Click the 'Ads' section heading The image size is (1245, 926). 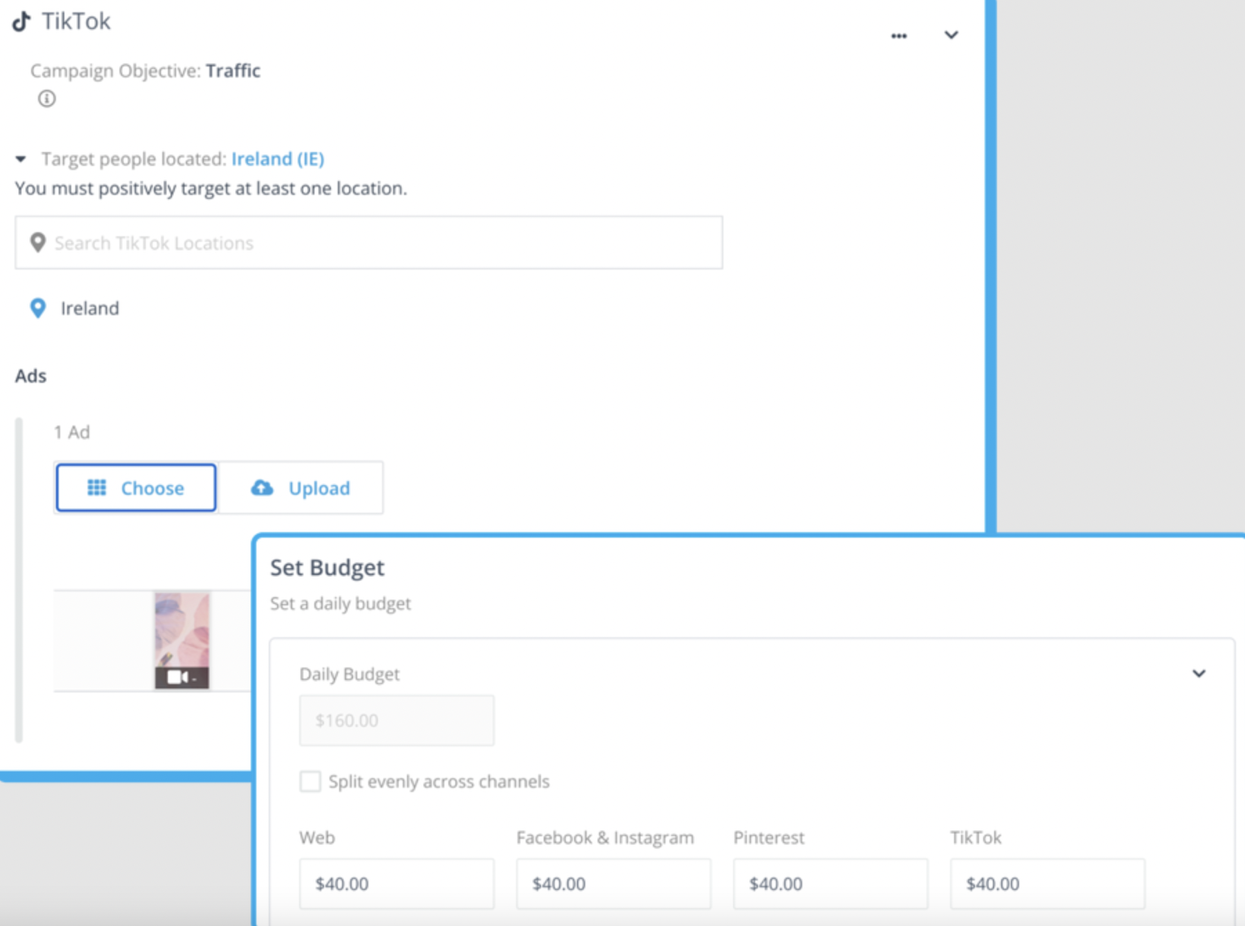coord(31,376)
